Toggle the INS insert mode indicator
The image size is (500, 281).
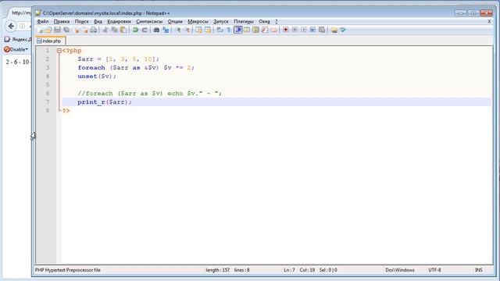(479, 270)
